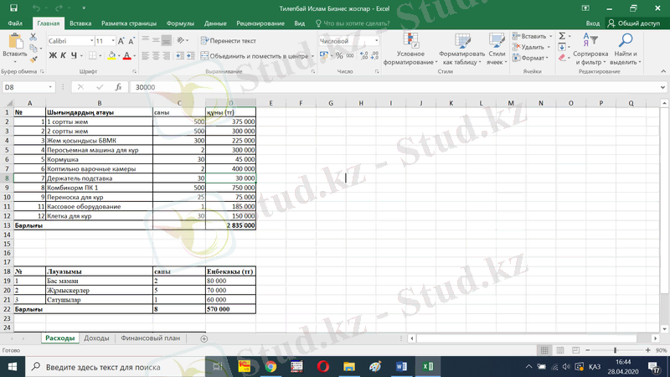Viewport: 670px width, 377px height.
Task: Align cell content to top
Action: 145,40
